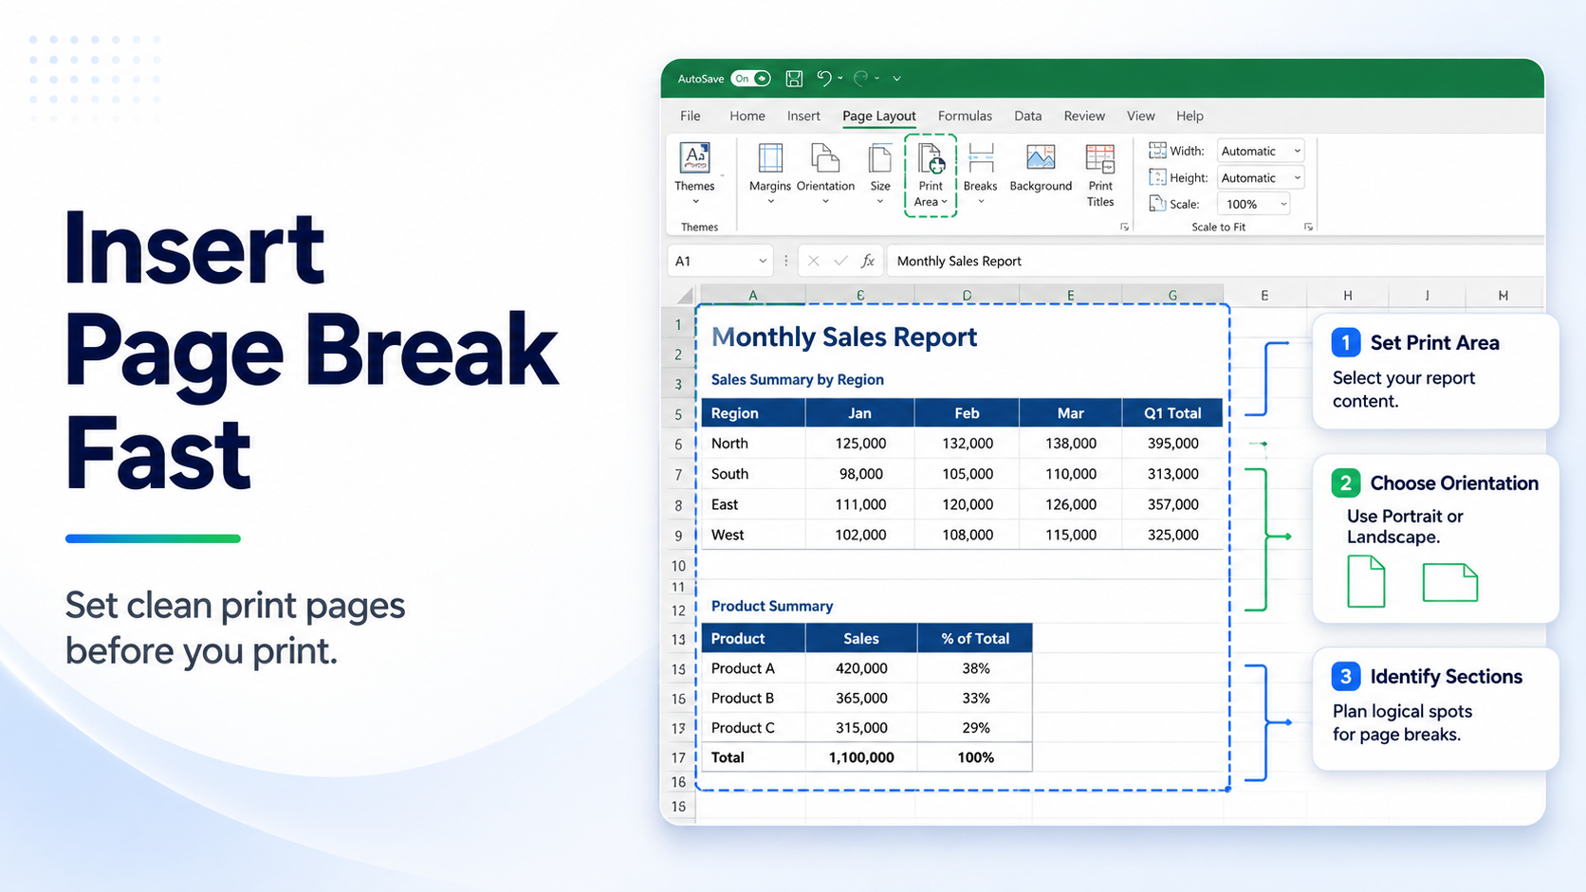Viewport: 1586px width, 892px height.
Task: Click the Enter checkmark formula icon
Action: click(x=840, y=261)
